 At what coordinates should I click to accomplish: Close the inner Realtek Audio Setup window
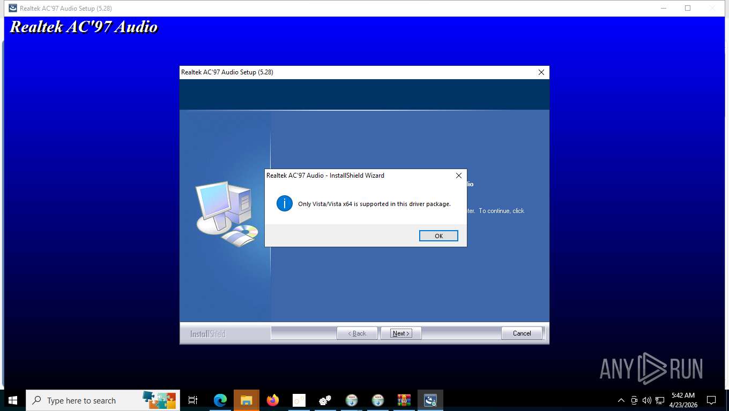(541, 72)
